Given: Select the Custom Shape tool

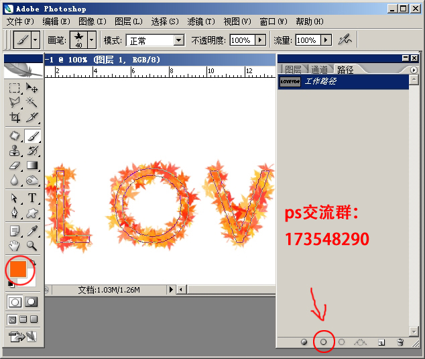Looking at the screenshot, I should click(32, 213).
